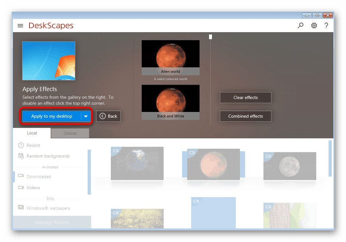Switch to the Online tab
The width and height of the screenshot is (346, 242).
(70, 133)
